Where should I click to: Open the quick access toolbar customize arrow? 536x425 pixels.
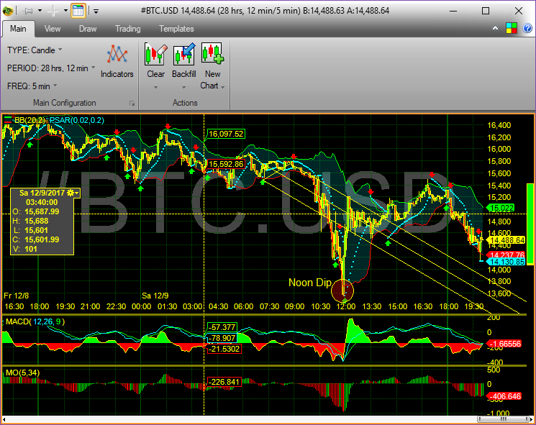click(x=96, y=12)
